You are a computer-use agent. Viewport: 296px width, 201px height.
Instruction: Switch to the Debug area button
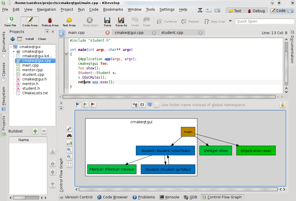point(256,10)
